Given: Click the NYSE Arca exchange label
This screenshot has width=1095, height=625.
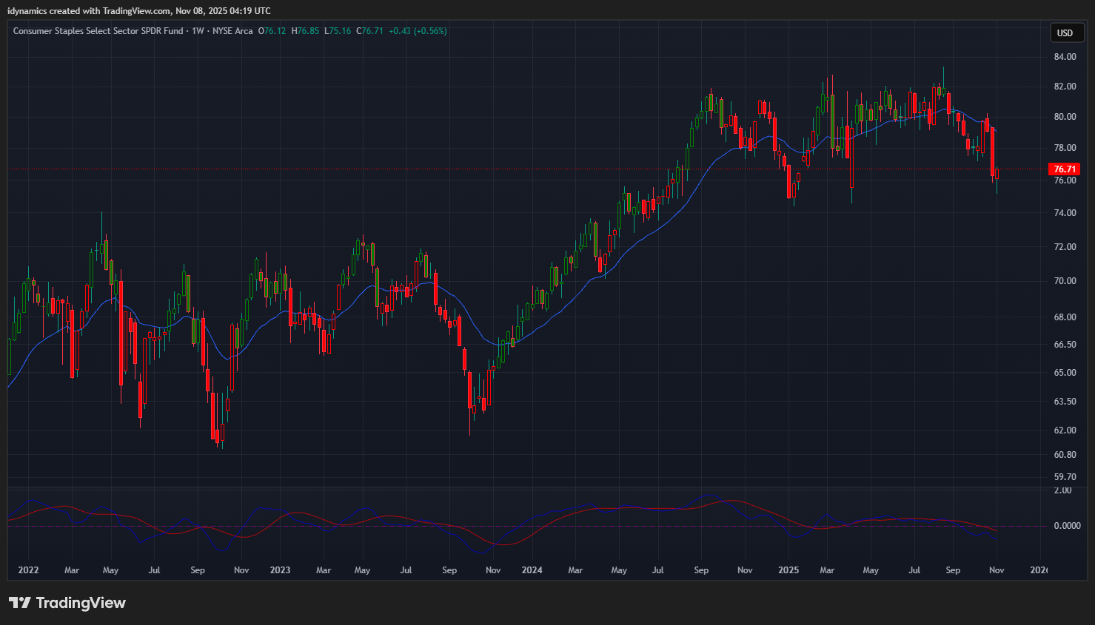Looking at the screenshot, I should tap(232, 31).
